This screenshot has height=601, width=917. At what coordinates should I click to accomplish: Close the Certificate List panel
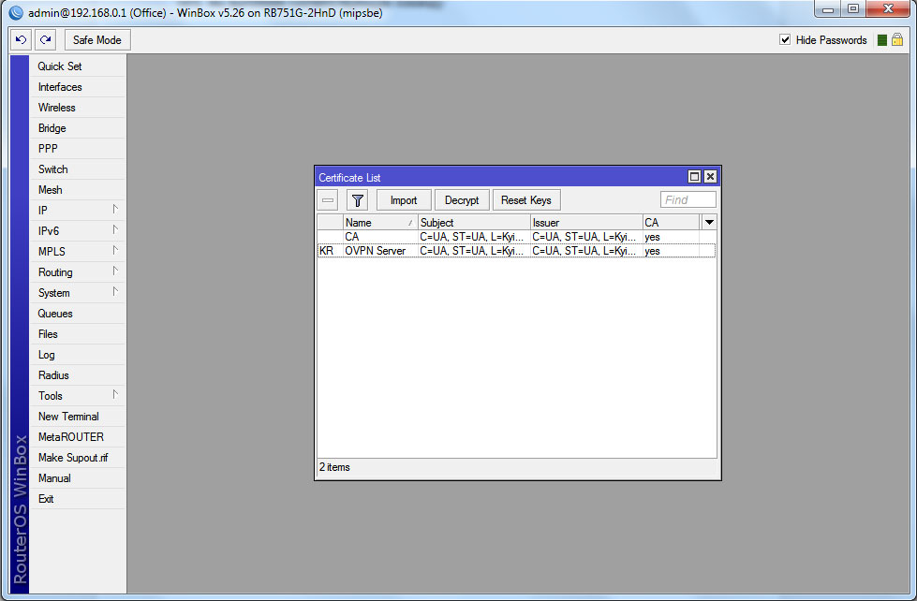click(x=710, y=177)
